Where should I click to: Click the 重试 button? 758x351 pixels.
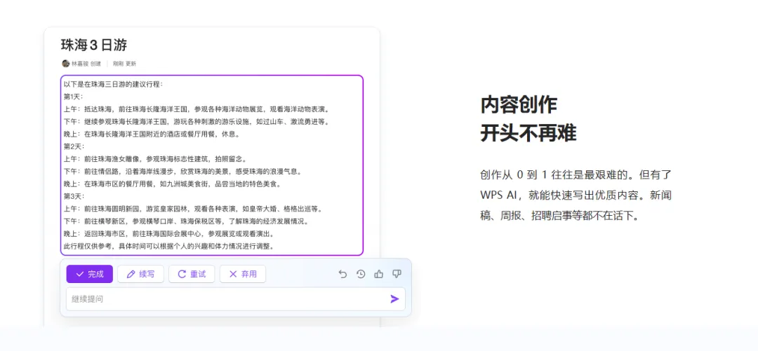point(192,274)
